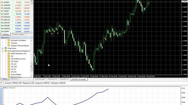Click the Market Watch list scroll-down arrow
The height and width of the screenshot is (105, 188).
click(31, 32)
